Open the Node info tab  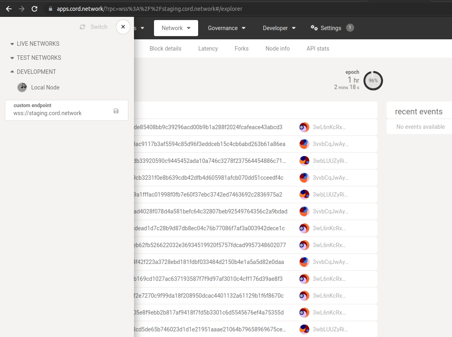(278, 48)
